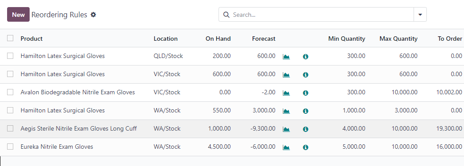The image size is (464, 166).
Task: Click Avalon Biodegradable Nitrile Exam Gloves product name
Action: tap(78, 93)
